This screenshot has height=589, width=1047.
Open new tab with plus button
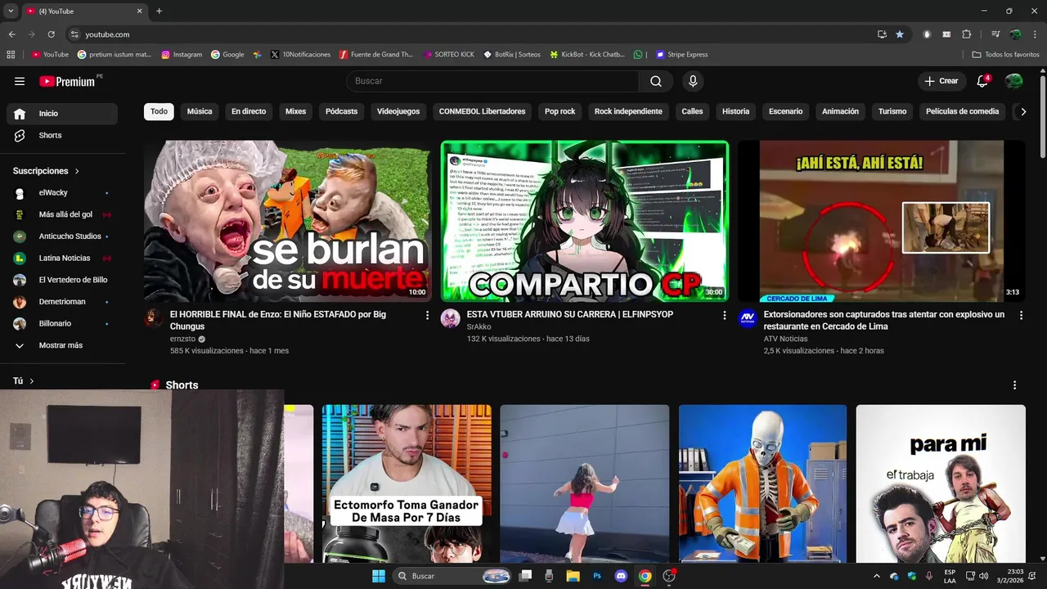click(x=159, y=11)
